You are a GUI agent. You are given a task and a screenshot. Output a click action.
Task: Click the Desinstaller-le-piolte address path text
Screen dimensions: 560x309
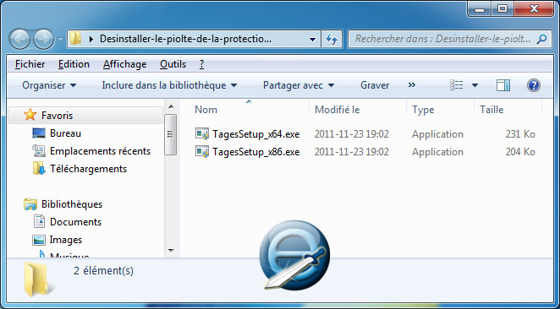pyautogui.click(x=185, y=39)
